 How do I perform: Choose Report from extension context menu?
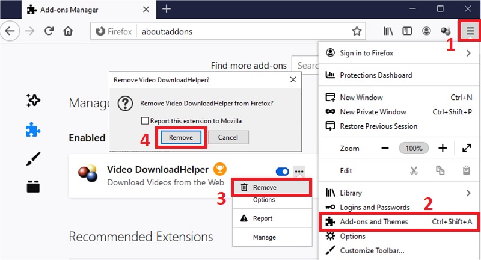point(272,218)
